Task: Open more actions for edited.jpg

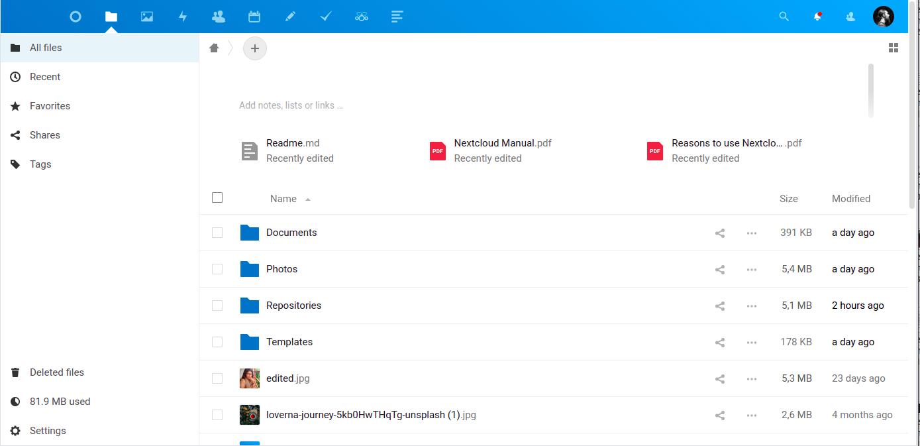Action: (x=752, y=379)
